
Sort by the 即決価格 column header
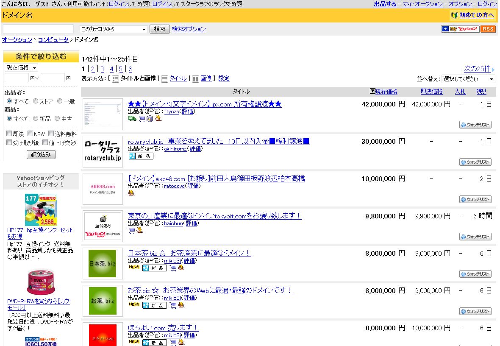[x=431, y=92]
